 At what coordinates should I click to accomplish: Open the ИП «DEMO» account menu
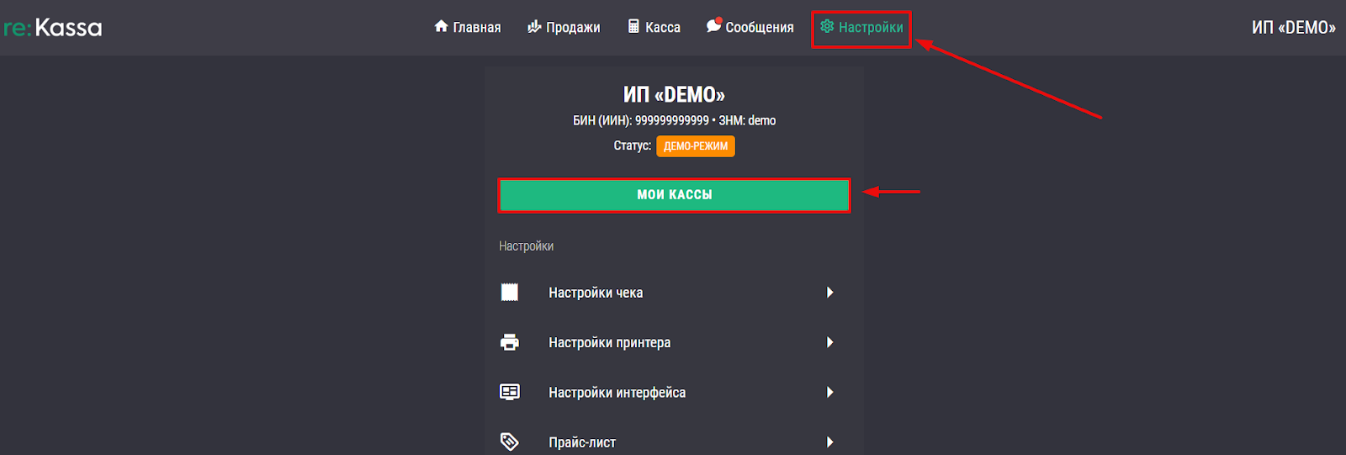pos(1293,27)
